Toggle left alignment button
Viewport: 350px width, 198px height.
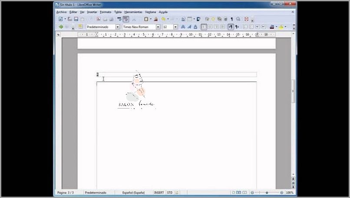point(204,27)
